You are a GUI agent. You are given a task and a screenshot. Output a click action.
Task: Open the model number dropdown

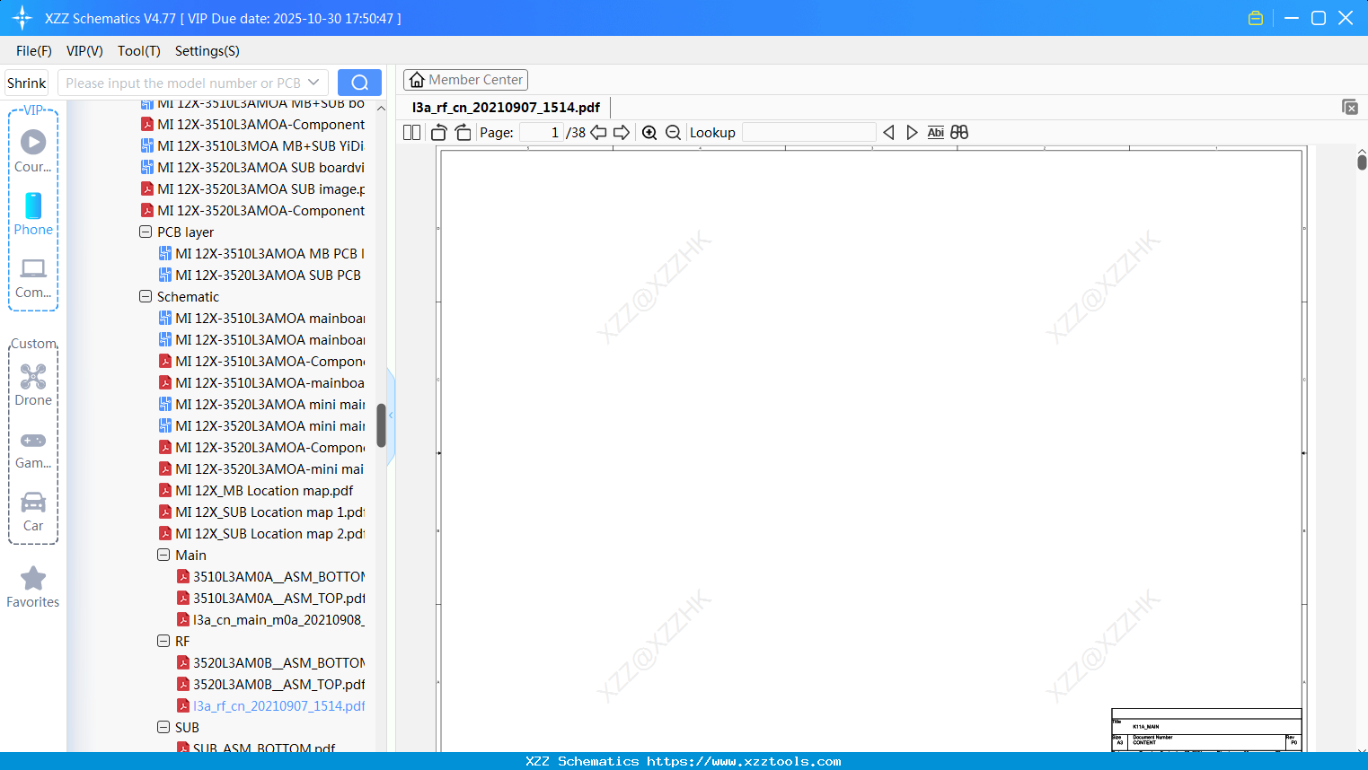point(313,82)
